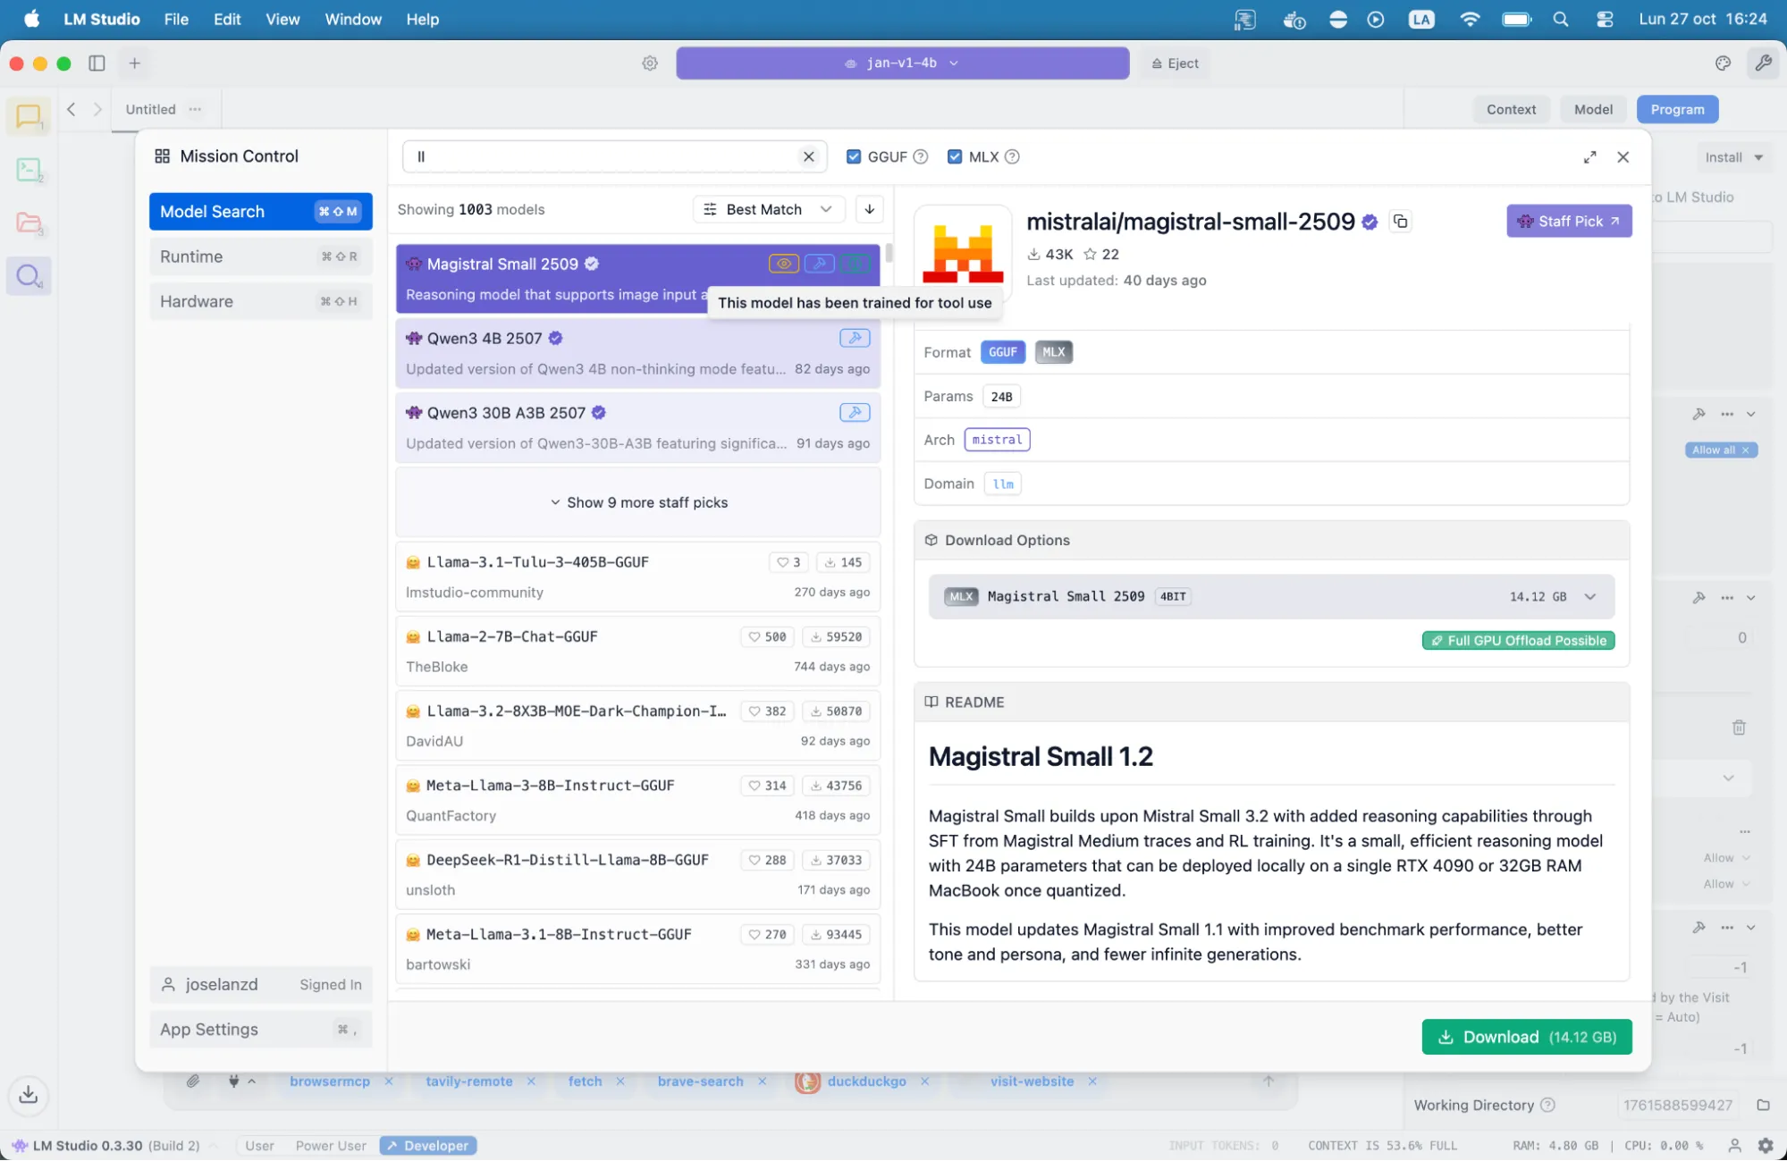Open the Window menu in the menu bar
Screen dimensions: 1787x1161
pos(352,19)
